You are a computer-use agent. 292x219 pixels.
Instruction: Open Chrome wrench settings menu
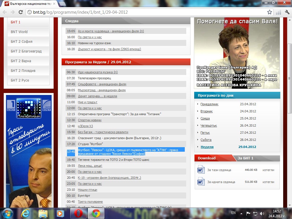(x=287, y=12)
